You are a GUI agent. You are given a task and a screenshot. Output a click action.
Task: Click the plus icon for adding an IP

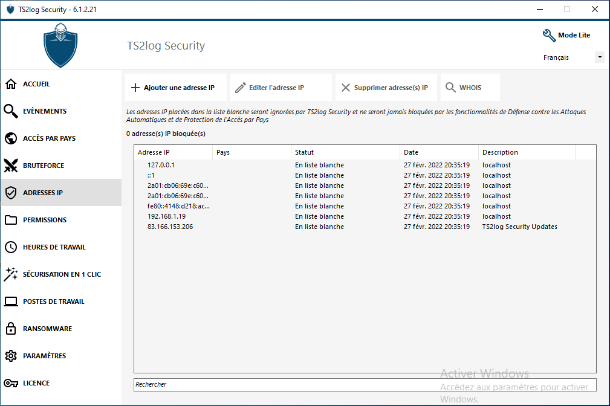point(135,88)
